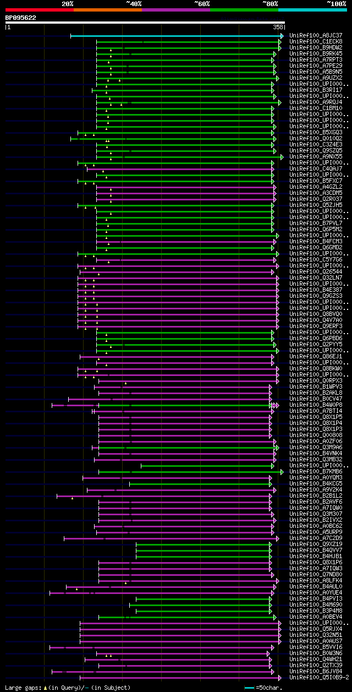The image size is (352, 692).
Task: Select the label UniRef100_Q4V7A0
Action: click(316, 320)
